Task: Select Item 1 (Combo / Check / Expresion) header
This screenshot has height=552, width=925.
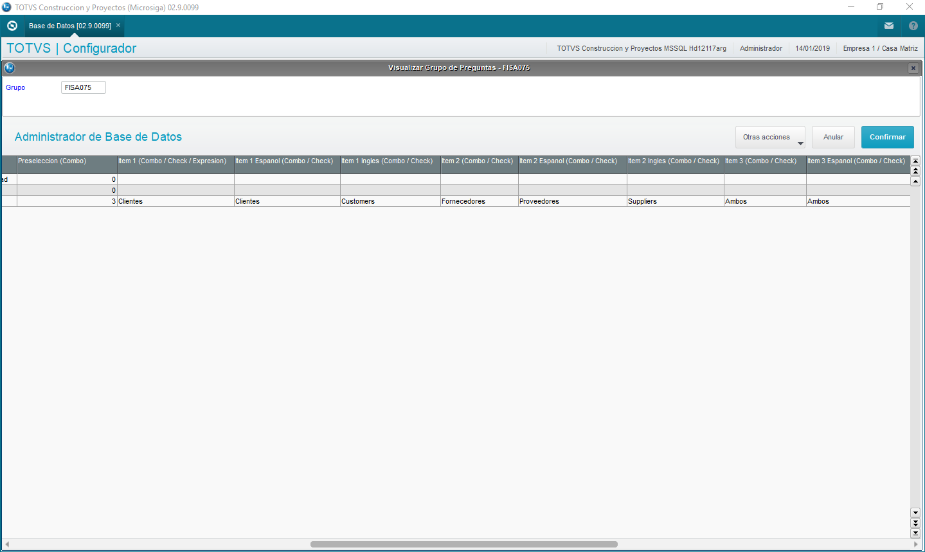Action: 175,165
